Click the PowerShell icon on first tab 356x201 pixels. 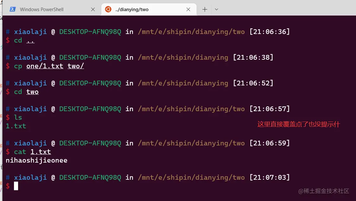12,9
